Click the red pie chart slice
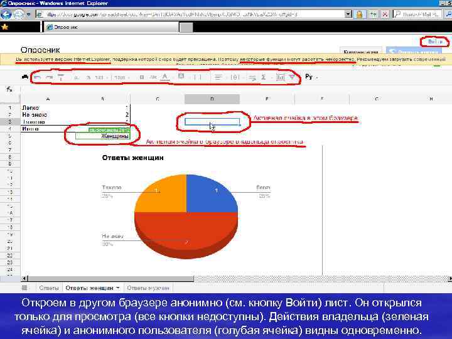 pyautogui.click(x=186, y=234)
